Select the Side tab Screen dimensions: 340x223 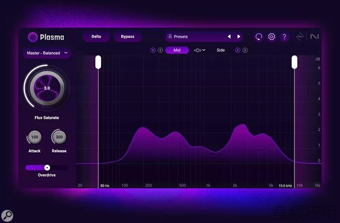(x=220, y=50)
